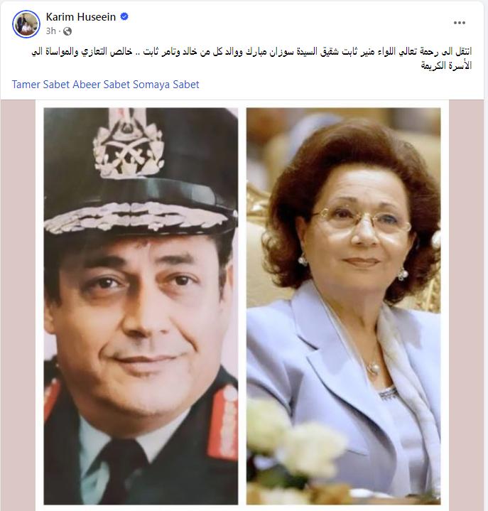The height and width of the screenshot is (511, 488).
Task: Click the eagle cap badge in the officer photo
Action: [x=129, y=144]
